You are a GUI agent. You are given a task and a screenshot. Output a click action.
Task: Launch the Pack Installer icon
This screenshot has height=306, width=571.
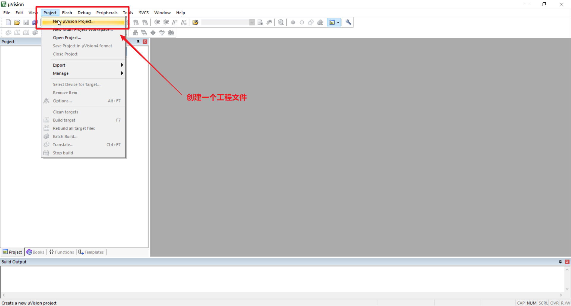[171, 33]
